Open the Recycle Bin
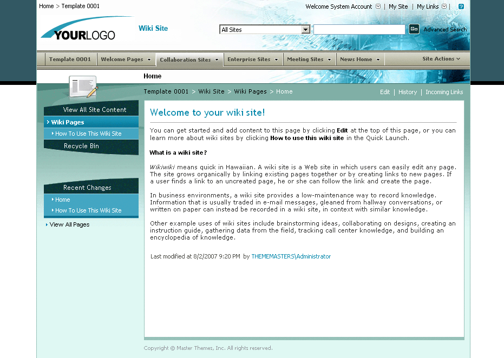The image size is (504, 358). click(81, 146)
